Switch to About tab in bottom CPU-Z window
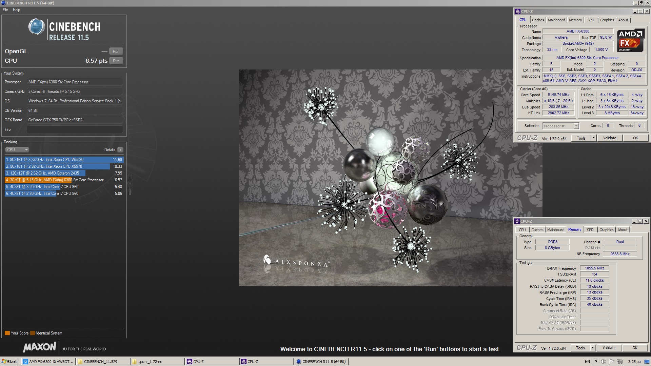The height and width of the screenshot is (366, 651). (623, 230)
